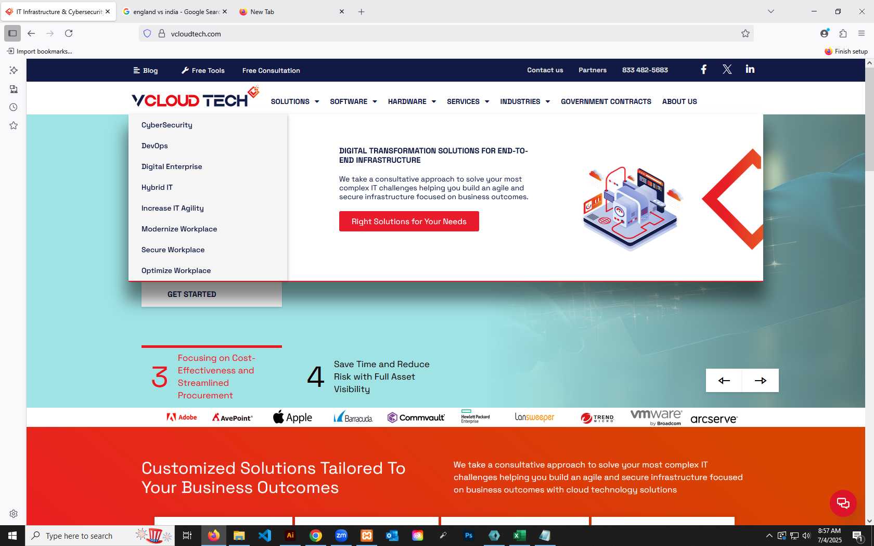This screenshot has width=874, height=546.
Task: Select Hybrid IT menu entry
Action: point(157,187)
